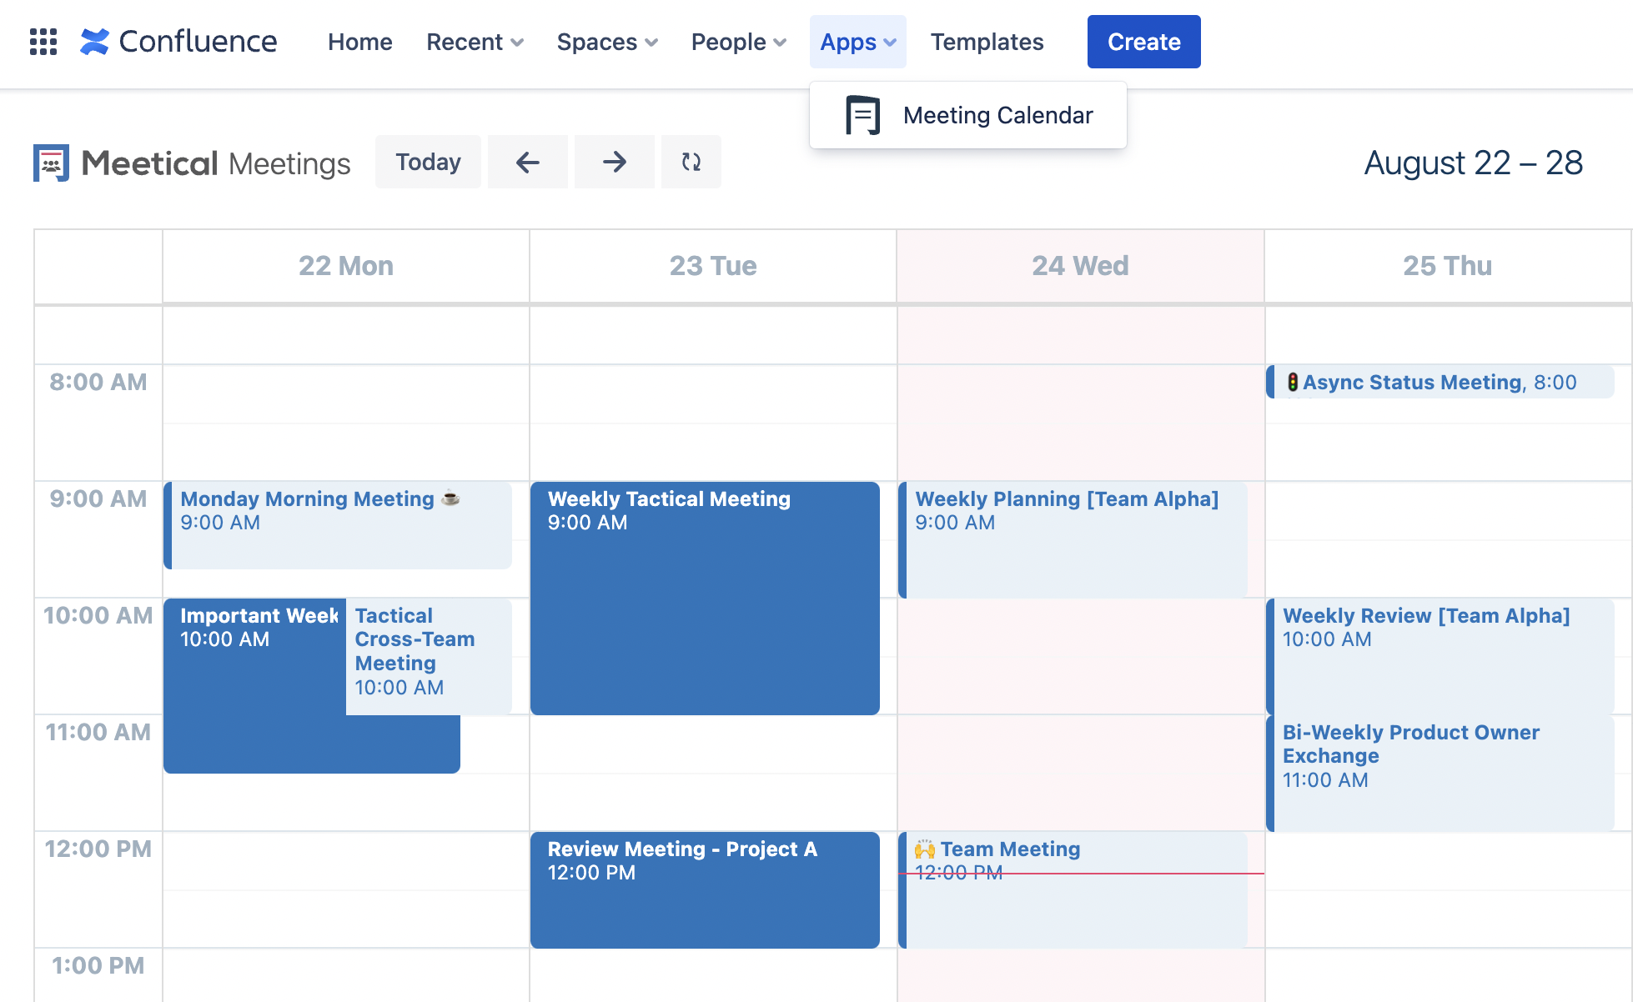Select Meeting Calendar from the Apps dropdown
The height and width of the screenshot is (1002, 1633).
[x=997, y=114]
